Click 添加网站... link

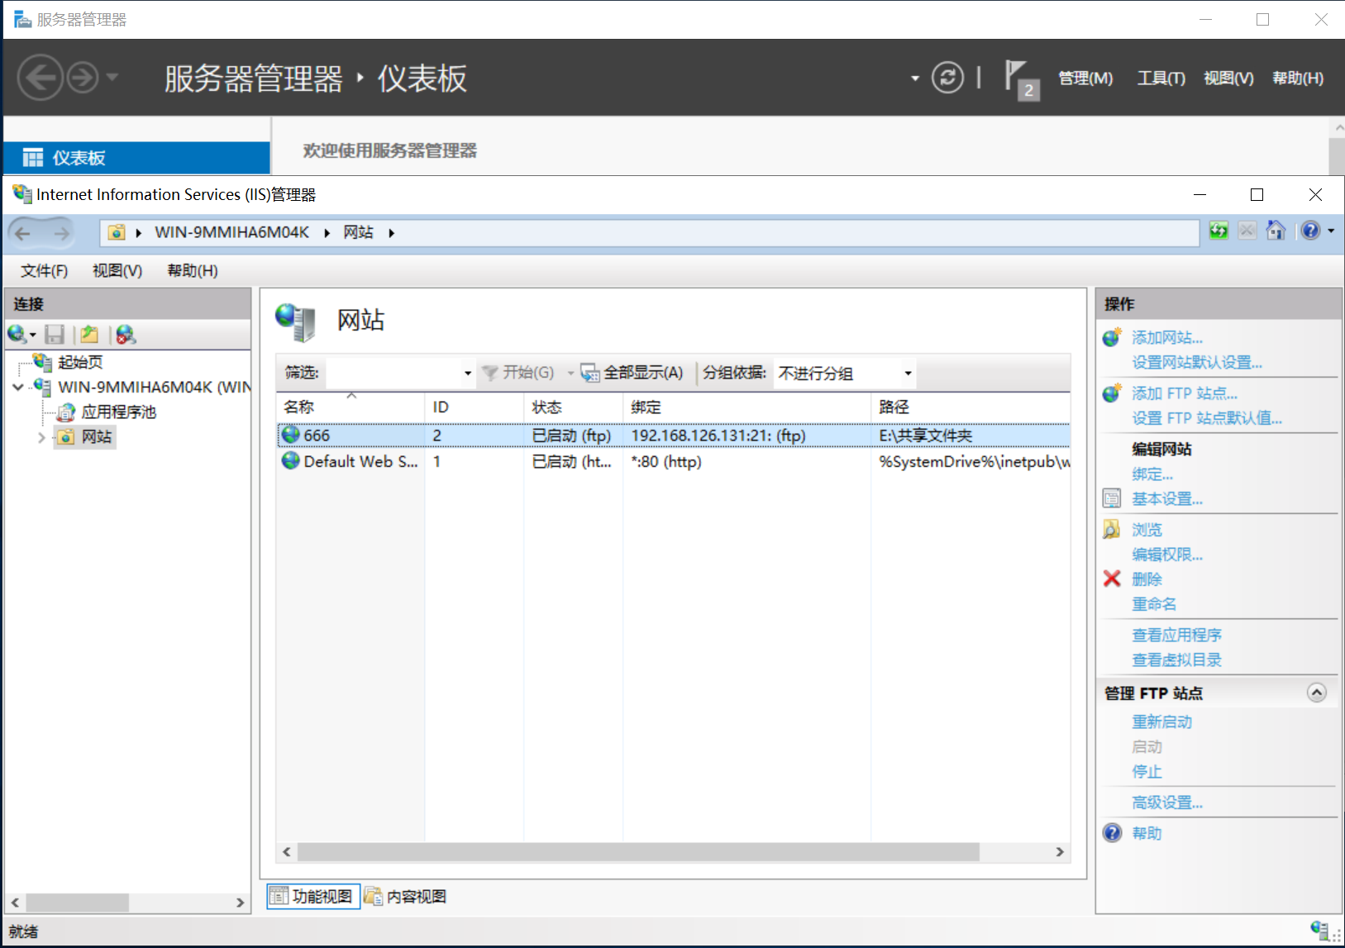1167,337
